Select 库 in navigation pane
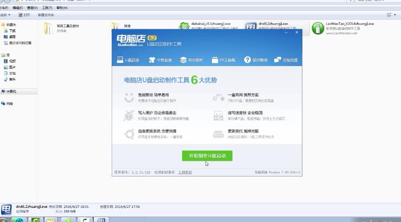 [5, 55]
